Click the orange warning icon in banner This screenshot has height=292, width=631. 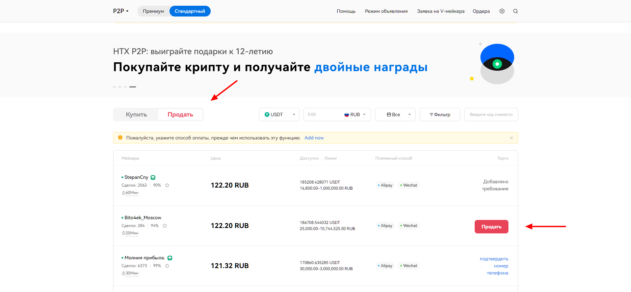click(120, 137)
